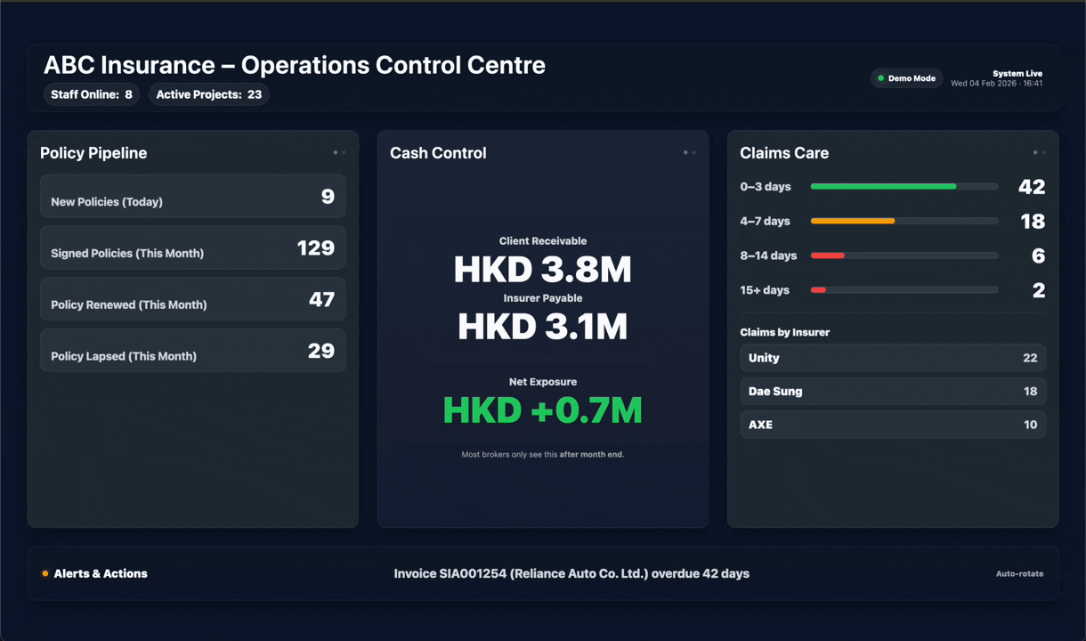Toggle the Demo Mode pill
Viewport: 1086px width, 641px height.
(906, 78)
